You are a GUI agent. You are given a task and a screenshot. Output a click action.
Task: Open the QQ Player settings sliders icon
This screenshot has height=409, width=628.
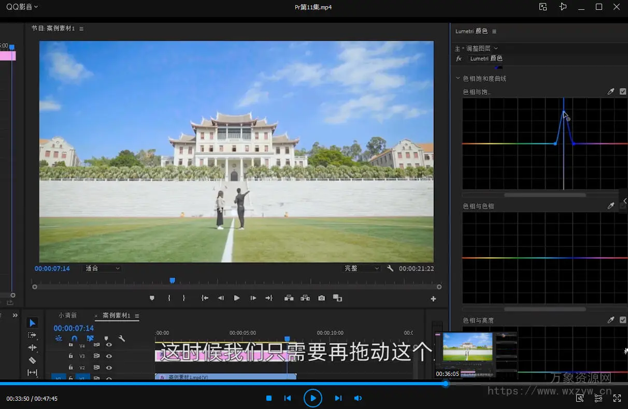point(598,398)
